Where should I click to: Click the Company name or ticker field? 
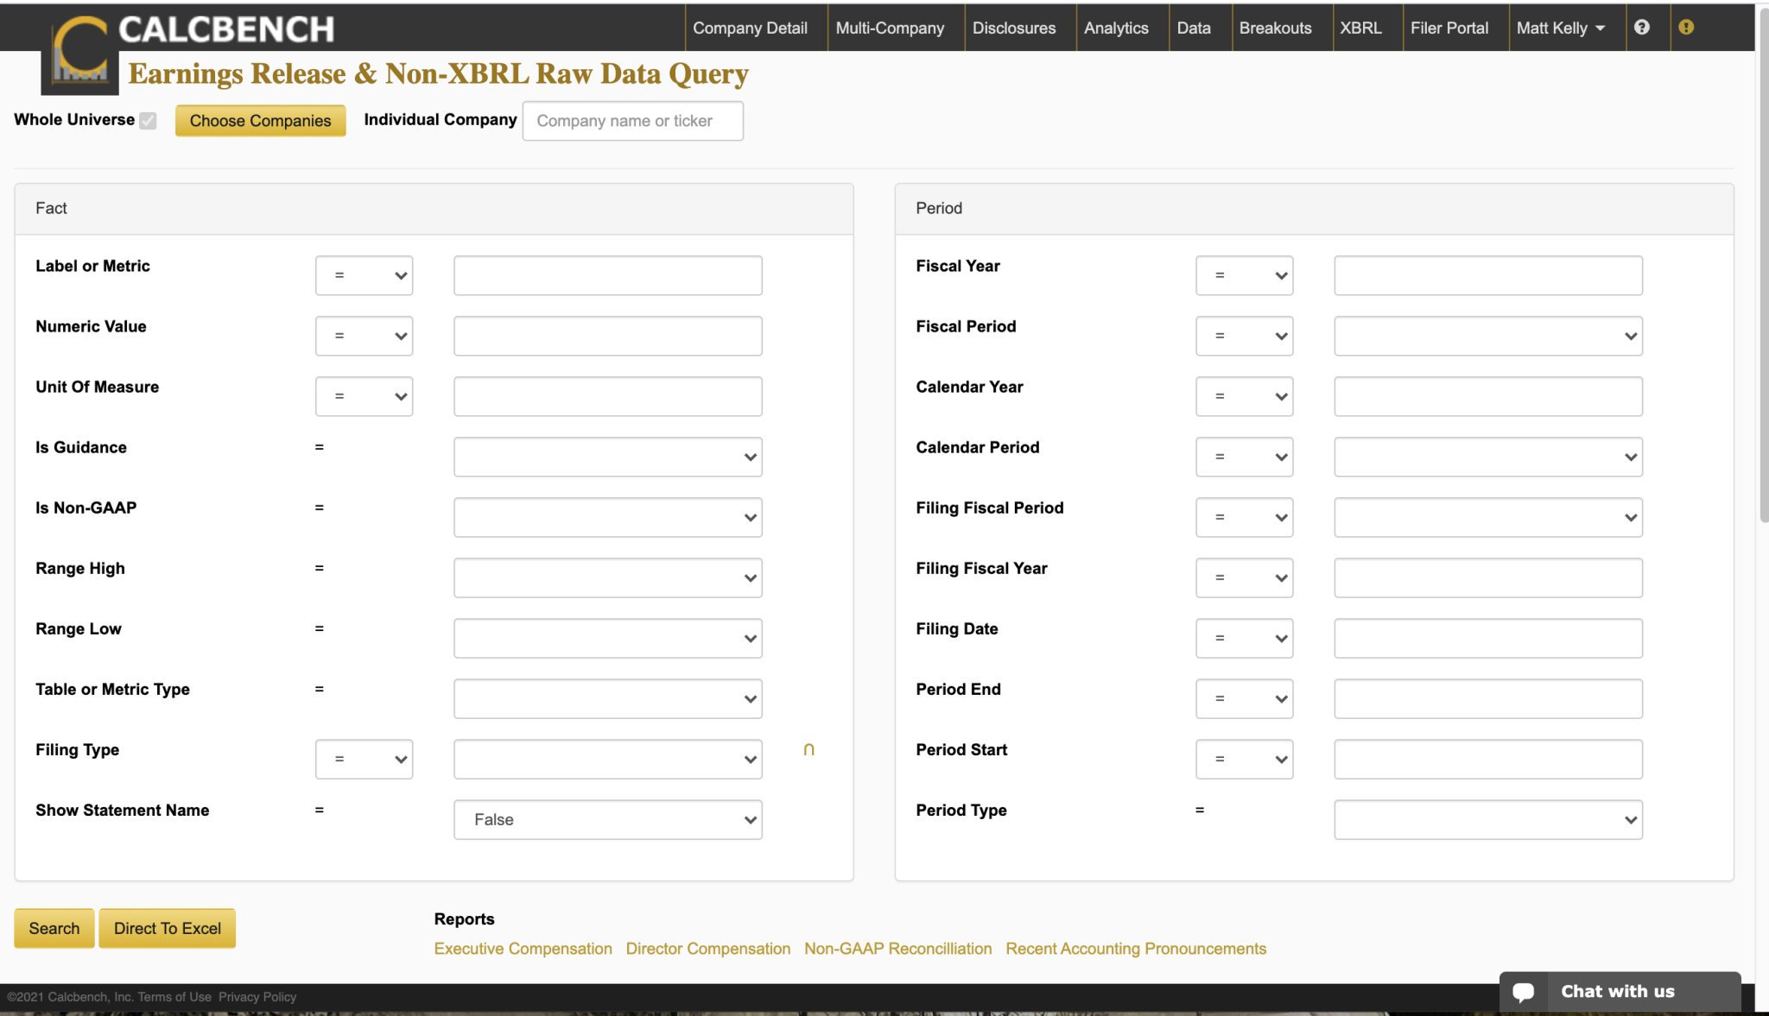(632, 121)
